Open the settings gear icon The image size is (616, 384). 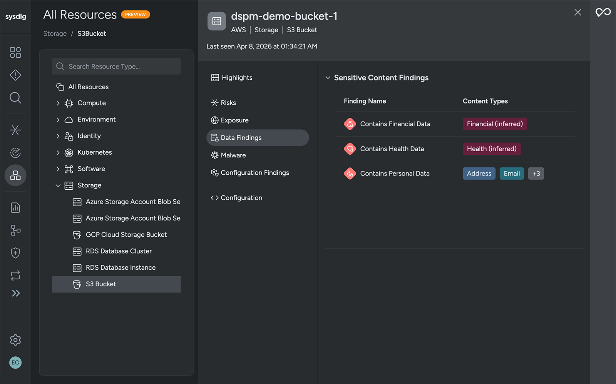pos(15,340)
